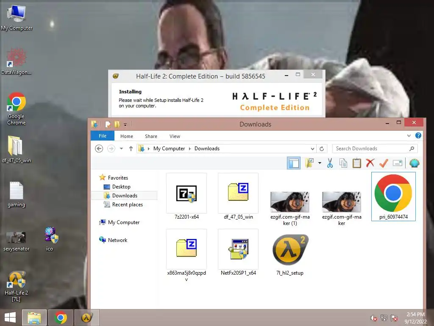Click the red X Delete icon
The height and width of the screenshot is (326, 434).
[x=370, y=163]
